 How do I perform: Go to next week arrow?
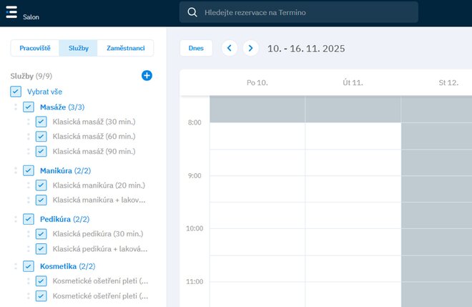point(250,48)
